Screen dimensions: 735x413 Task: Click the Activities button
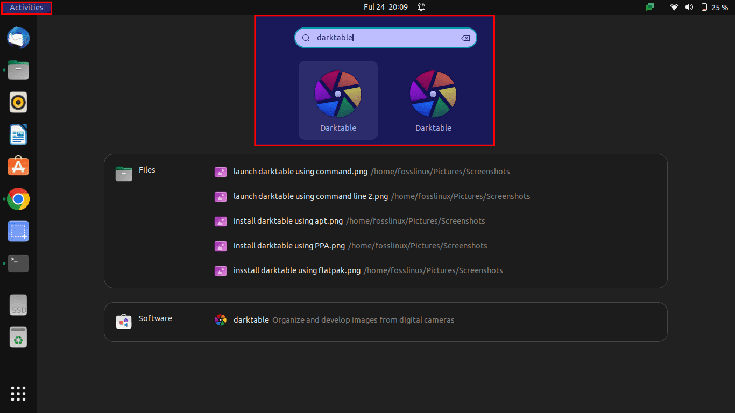[26, 8]
